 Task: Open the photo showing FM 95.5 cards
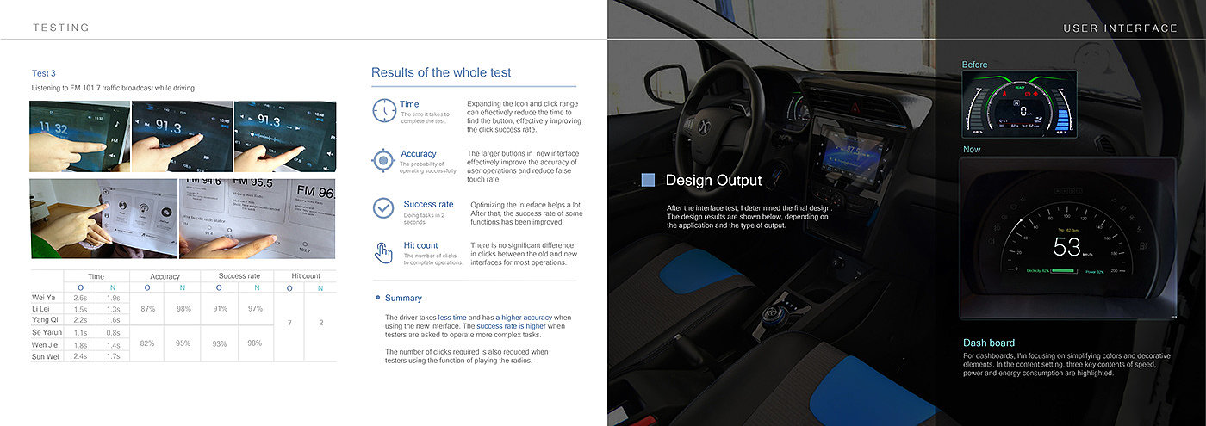tap(257, 219)
